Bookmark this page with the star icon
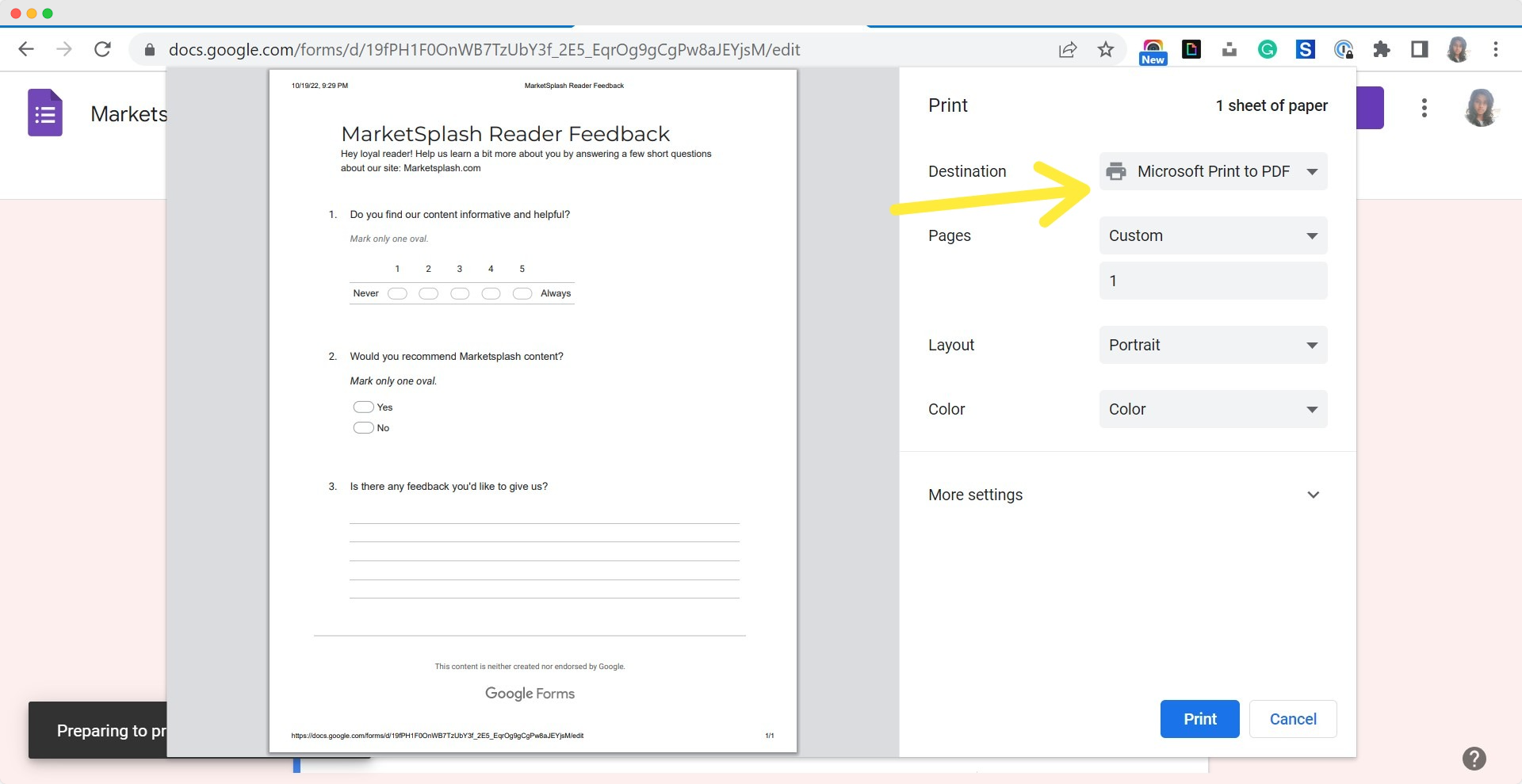Image resolution: width=1522 pixels, height=784 pixels. tap(1106, 49)
